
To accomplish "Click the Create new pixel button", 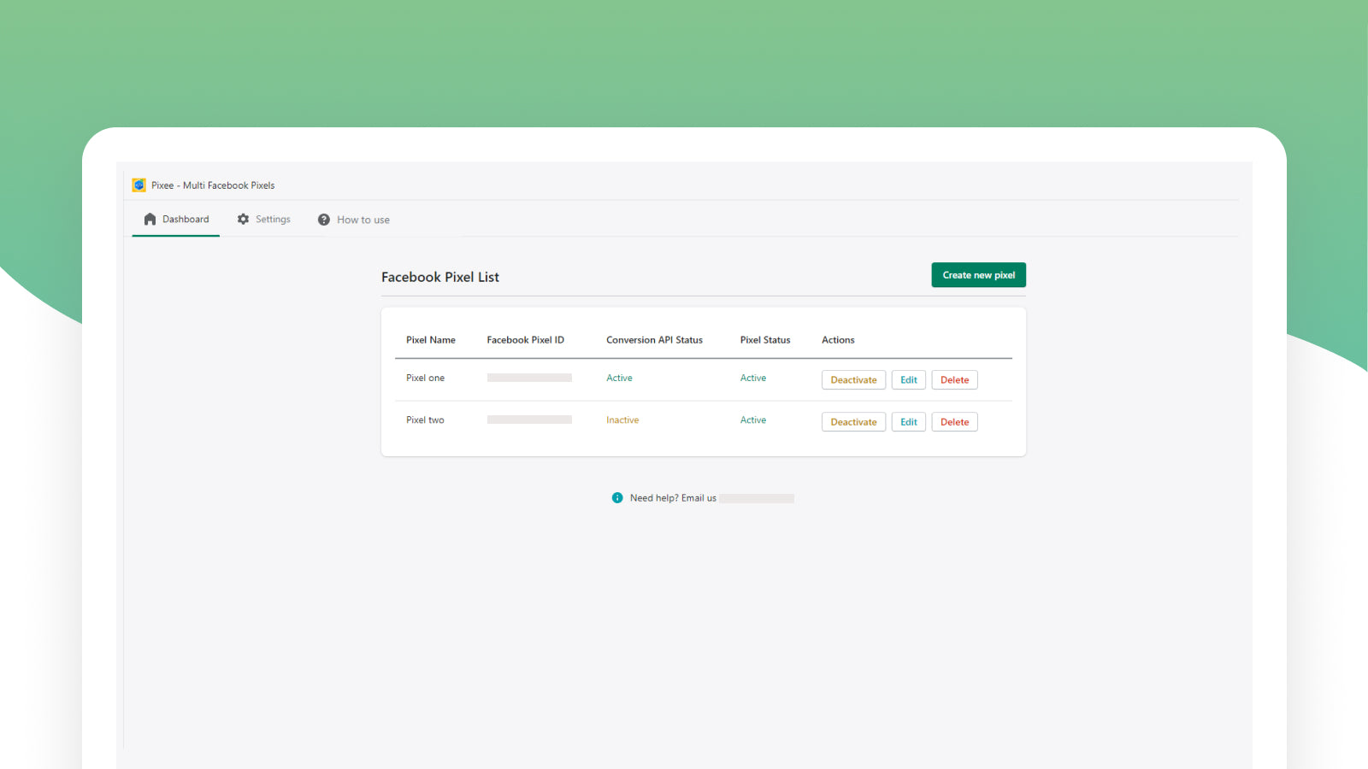I will tap(978, 274).
